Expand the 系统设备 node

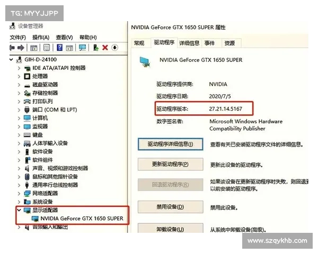click(19, 202)
